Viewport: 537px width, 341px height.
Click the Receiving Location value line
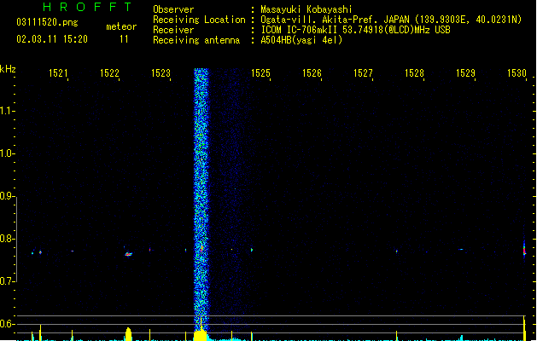391,20
